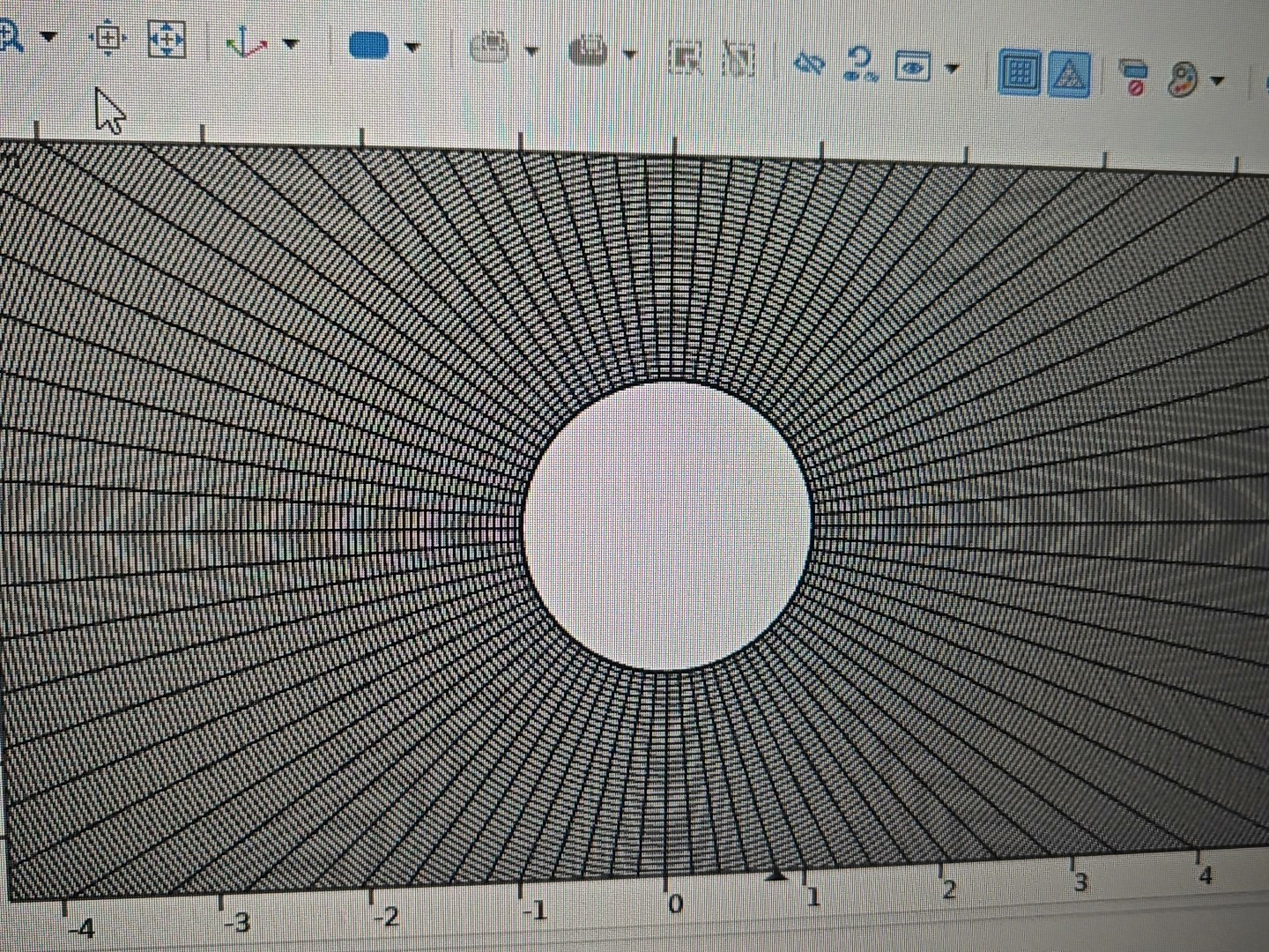Screen dimensions: 1269x952
Task: Open the zoom options dropdown arrow
Action: (48, 38)
